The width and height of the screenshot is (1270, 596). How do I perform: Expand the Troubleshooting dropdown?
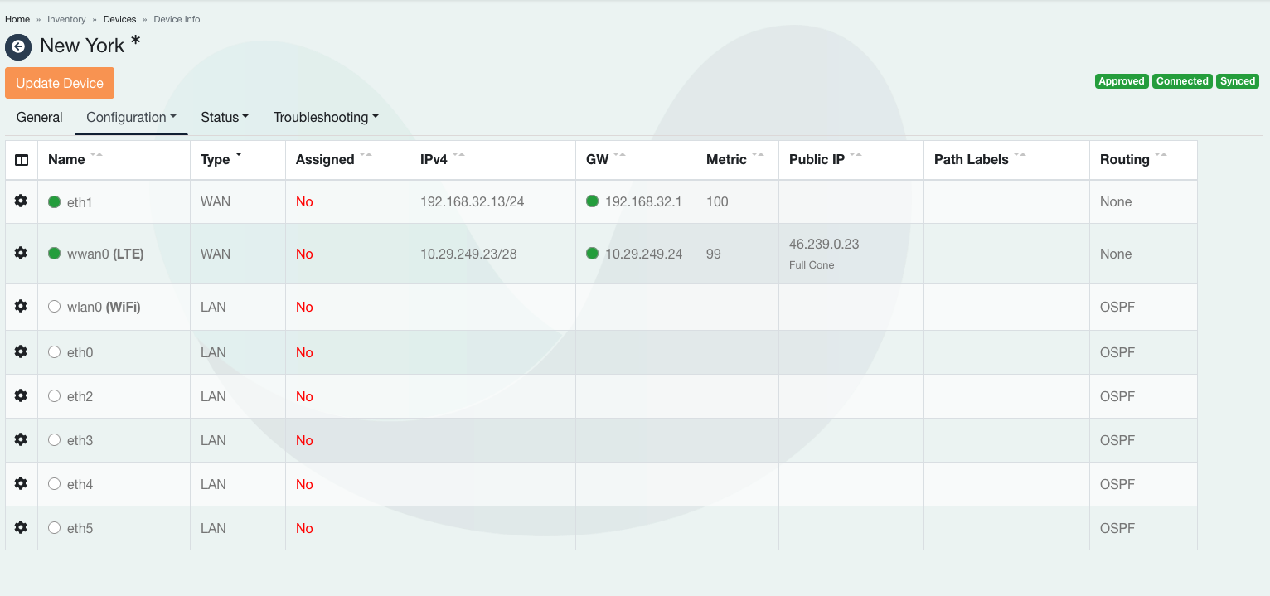[326, 118]
